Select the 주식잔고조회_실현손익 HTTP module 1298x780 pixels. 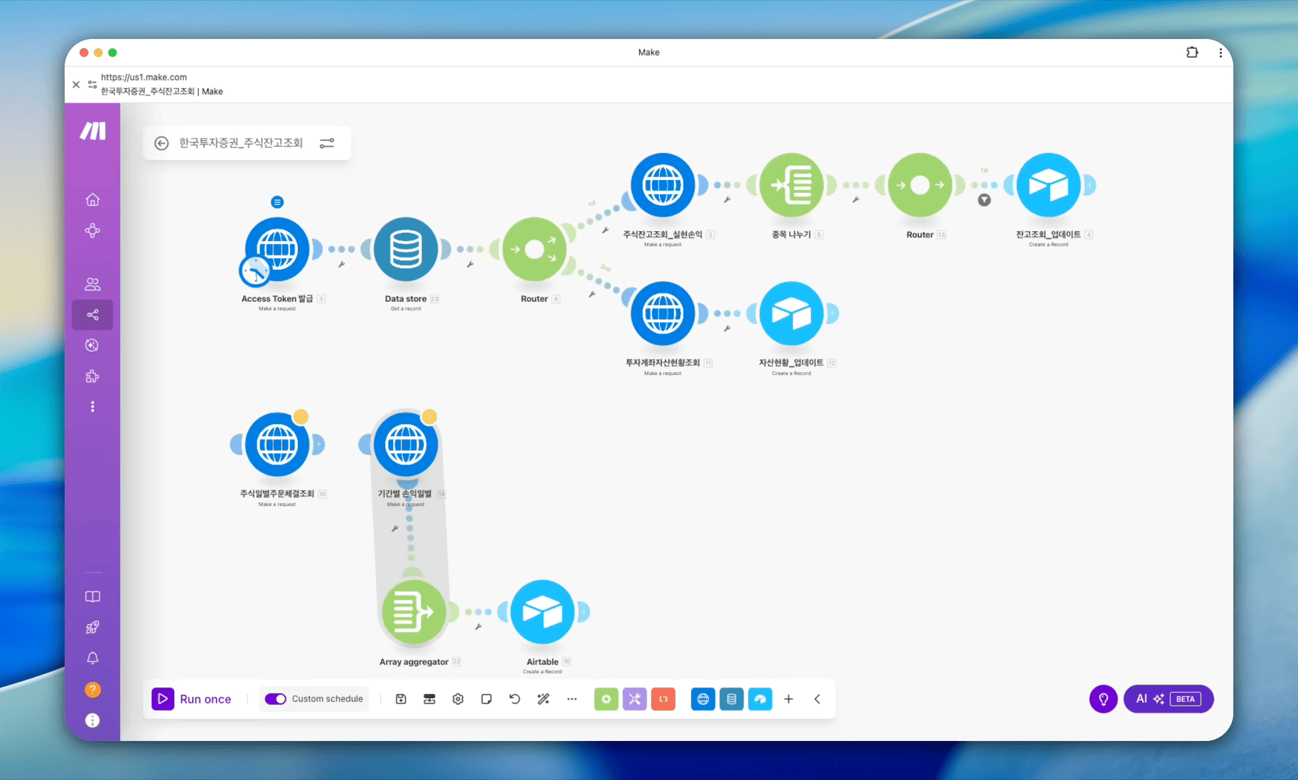[x=663, y=185]
